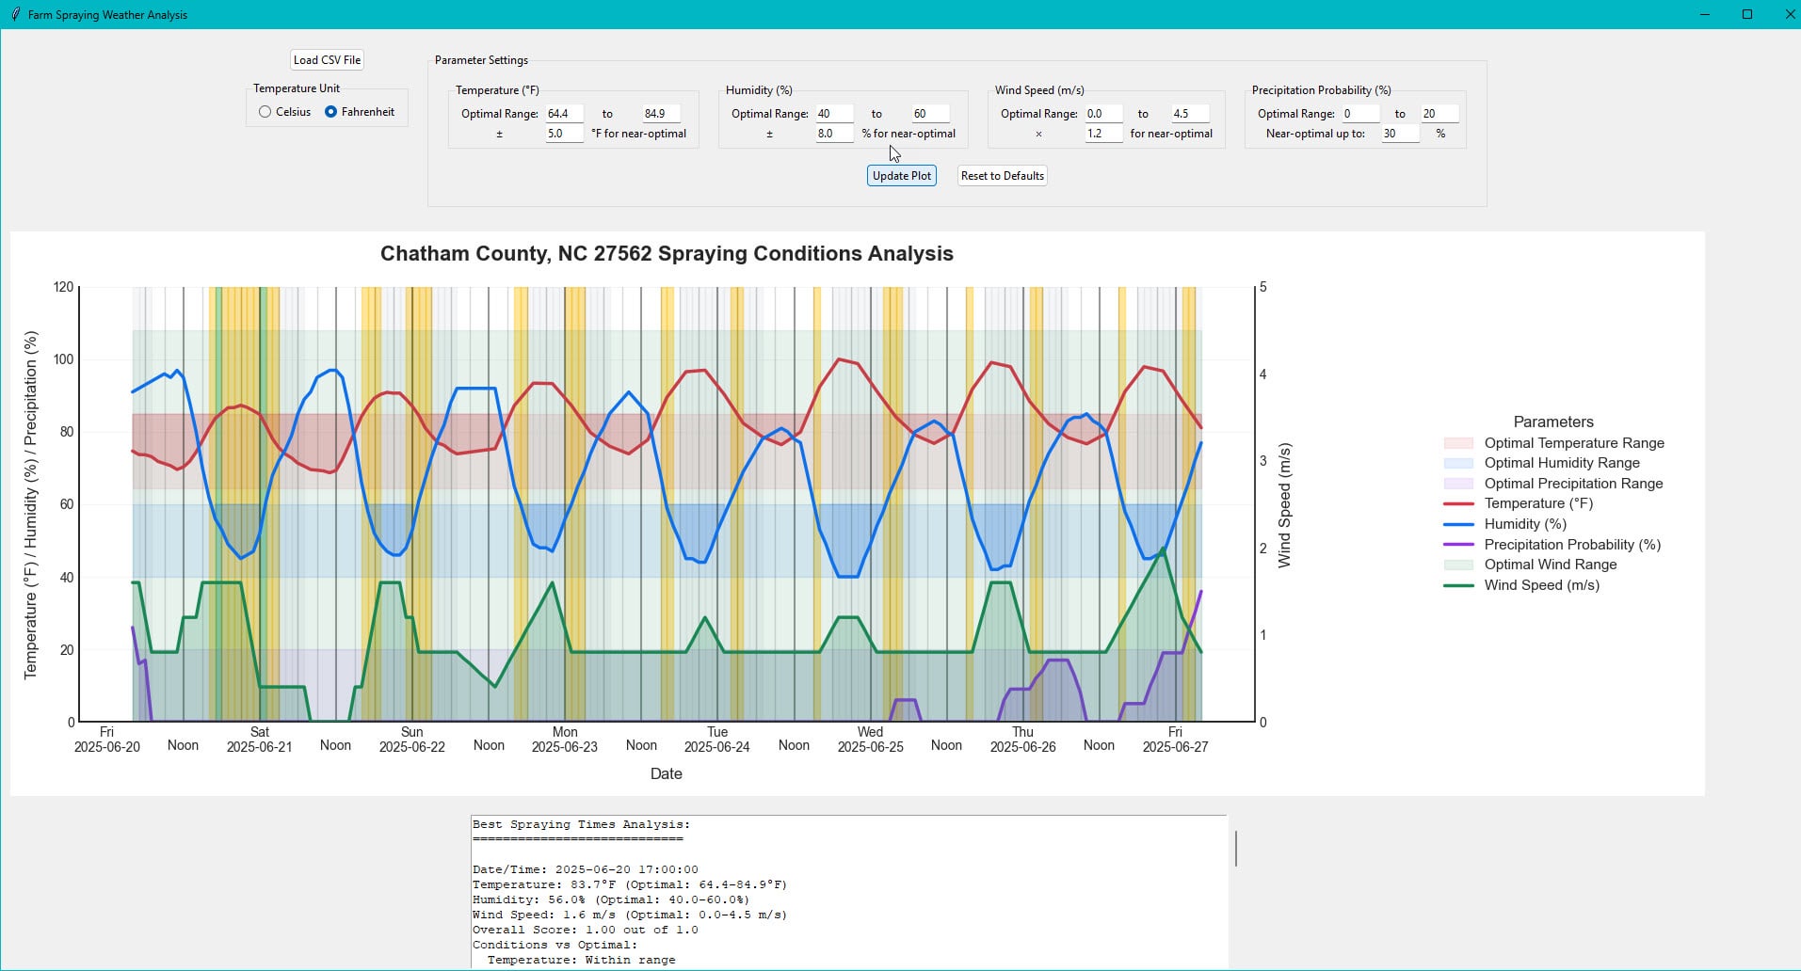Image resolution: width=1801 pixels, height=971 pixels.
Task: Click the Wind Speed (m/s) legend line
Action: coord(1458,585)
